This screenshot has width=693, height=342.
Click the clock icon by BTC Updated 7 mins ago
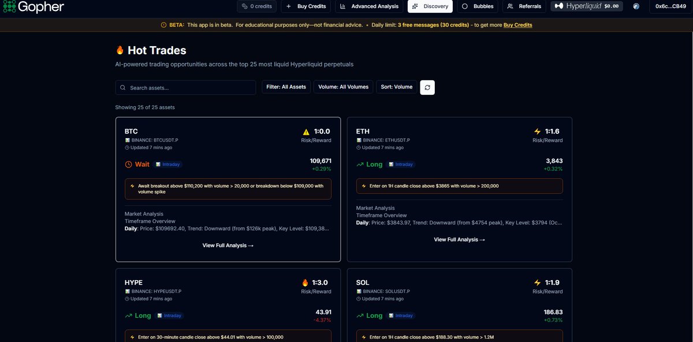[x=127, y=148]
